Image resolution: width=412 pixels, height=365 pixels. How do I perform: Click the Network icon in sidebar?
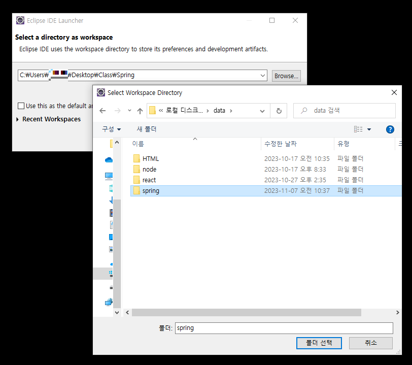coord(109,302)
